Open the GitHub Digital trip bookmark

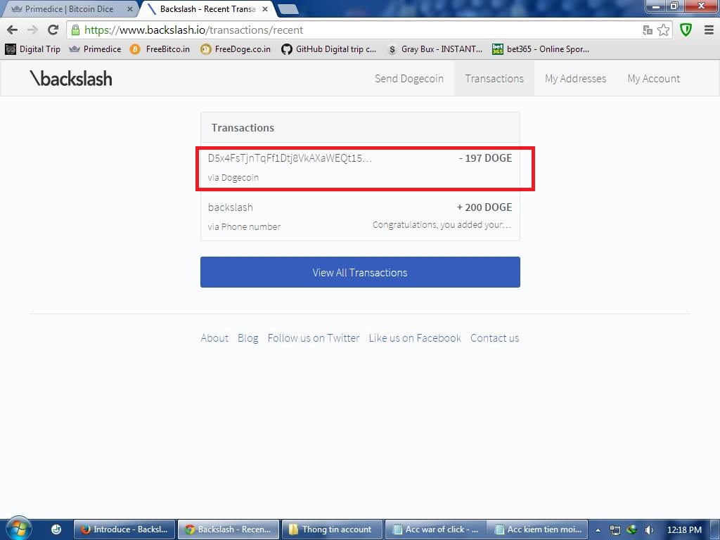click(x=329, y=49)
